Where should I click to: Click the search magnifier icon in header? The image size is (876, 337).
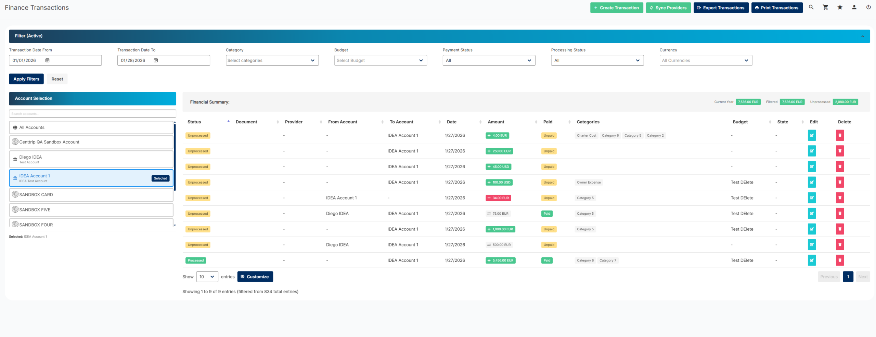[811, 7]
